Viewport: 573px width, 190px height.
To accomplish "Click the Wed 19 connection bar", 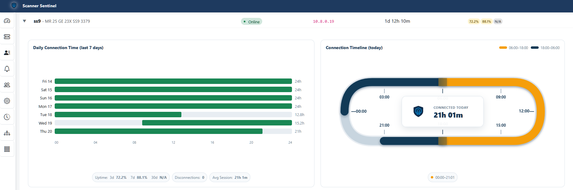I will [x=217, y=123].
